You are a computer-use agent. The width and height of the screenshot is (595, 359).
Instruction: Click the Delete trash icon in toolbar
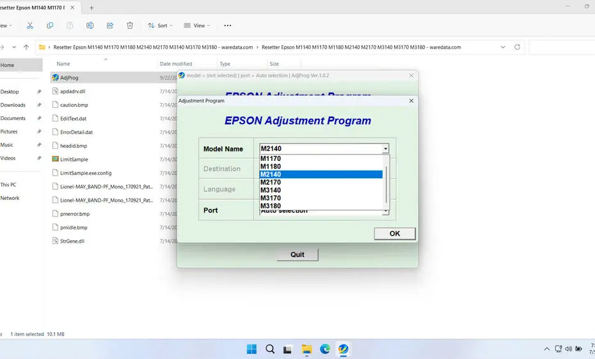pos(130,26)
